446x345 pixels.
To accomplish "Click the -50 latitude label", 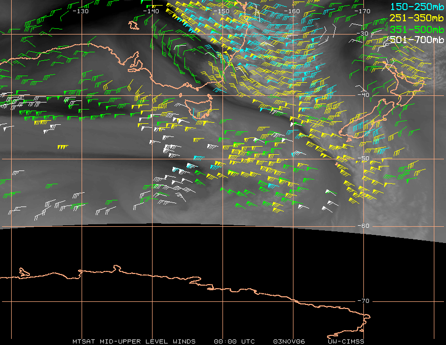I will click(x=363, y=159).
